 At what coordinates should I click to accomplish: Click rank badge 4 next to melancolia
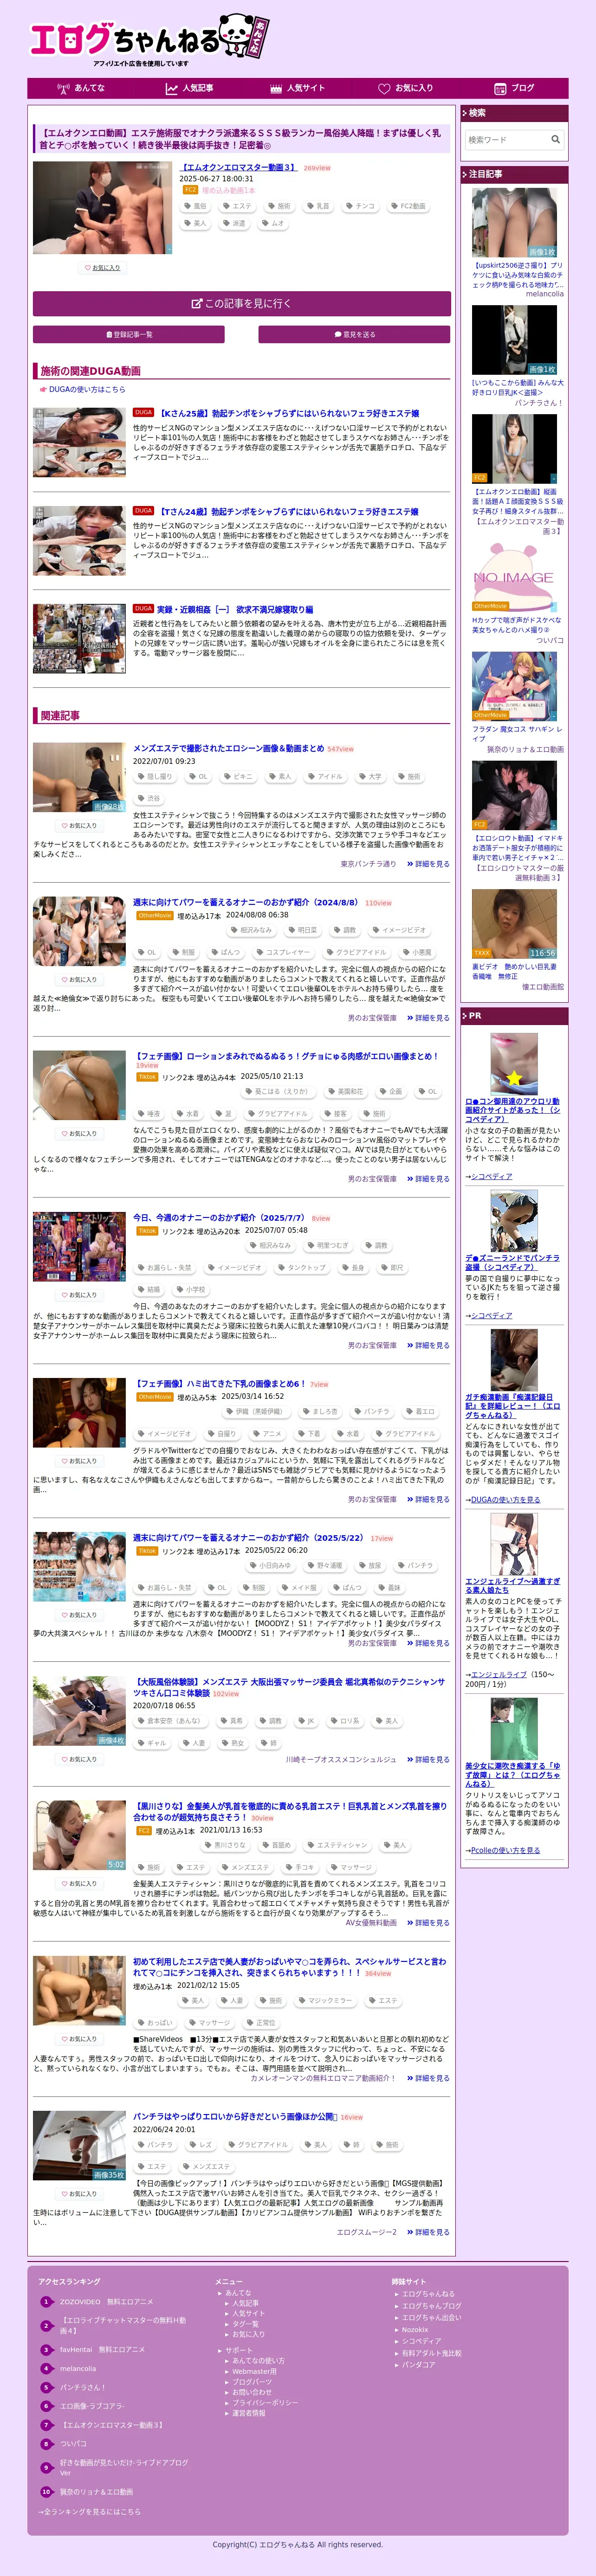coord(46,2368)
